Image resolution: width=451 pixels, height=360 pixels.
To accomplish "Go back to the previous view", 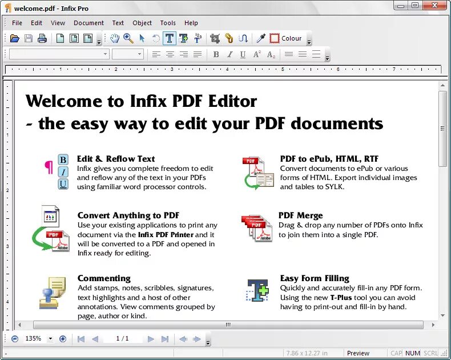I will 183,339.
